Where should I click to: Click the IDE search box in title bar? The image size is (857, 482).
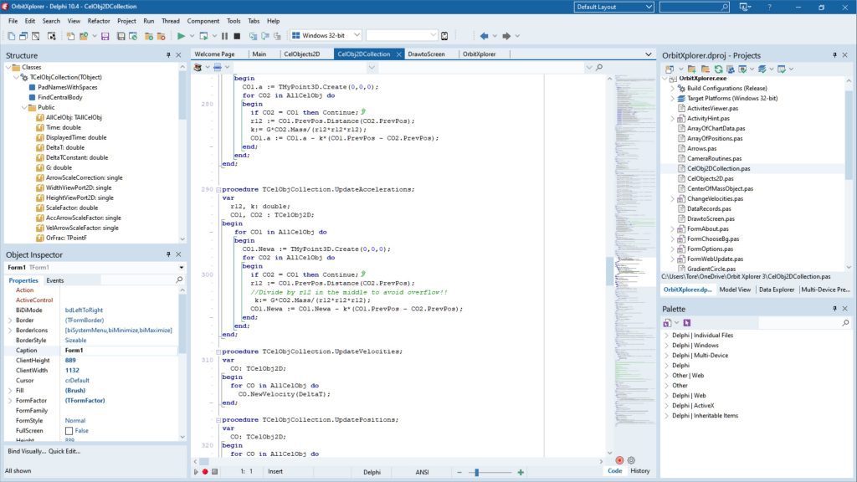point(694,7)
